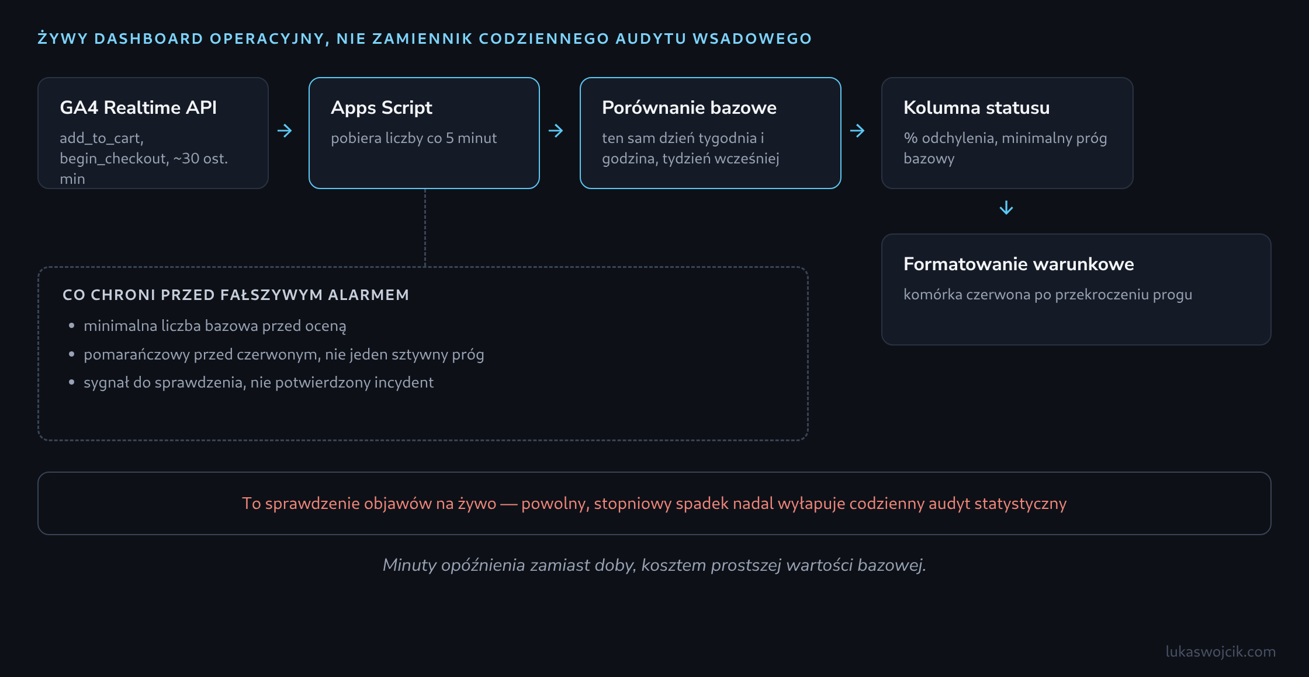Viewport: 1309px width, 677px height.
Task: Click the 'lukaswojcik.com' footer text
Action: 1220,652
